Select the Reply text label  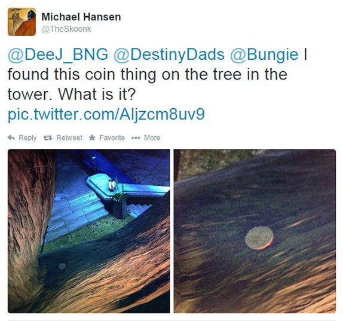point(27,138)
